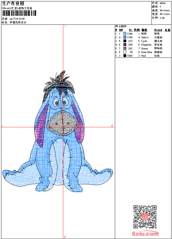Select the gray swatch in the Green row
The image size is (172, 239).
(x=125, y=48)
